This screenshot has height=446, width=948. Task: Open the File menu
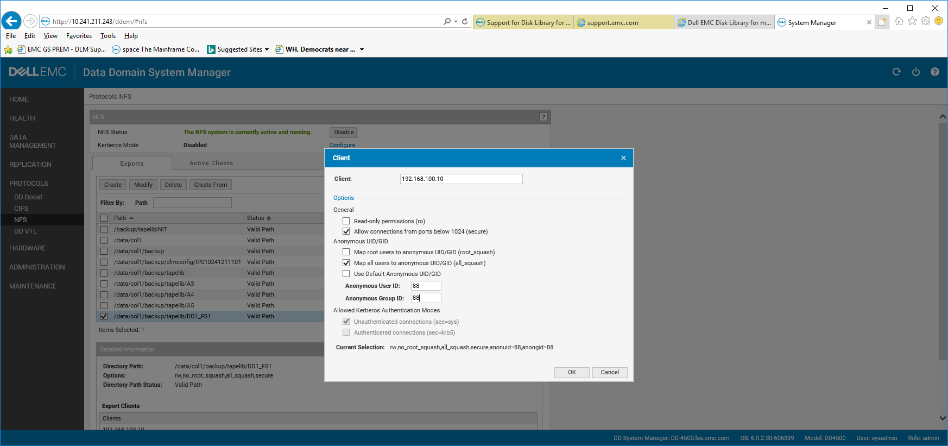coord(11,36)
